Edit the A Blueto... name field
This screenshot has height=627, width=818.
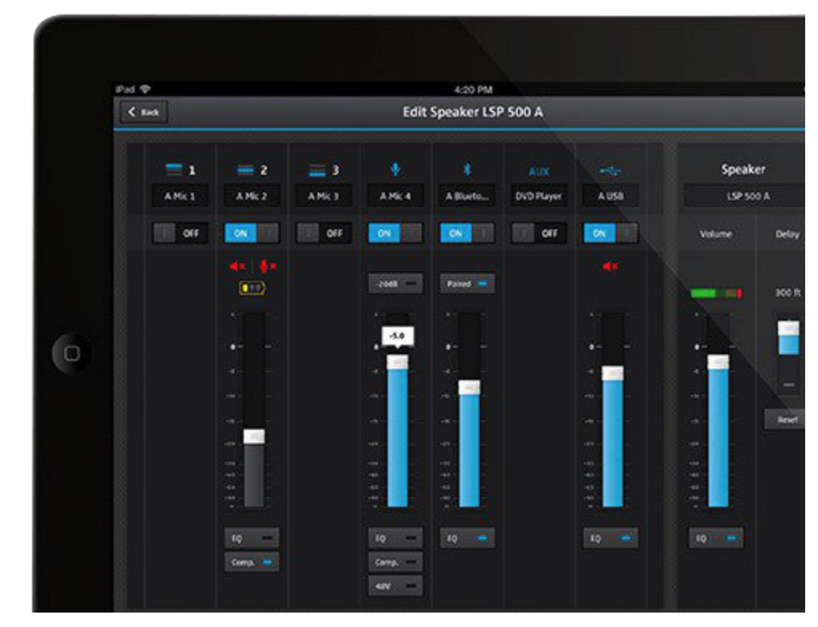coord(467,196)
